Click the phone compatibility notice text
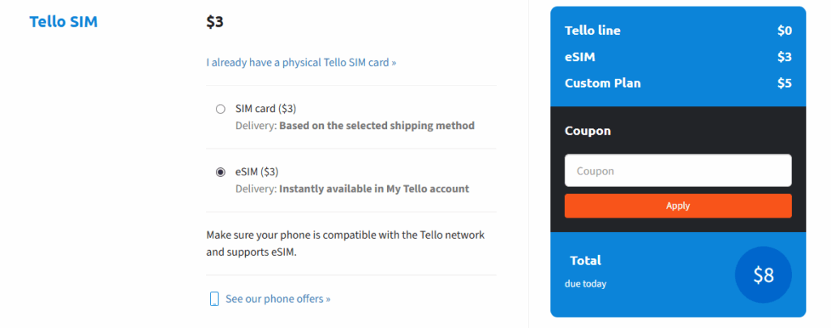 click(345, 244)
